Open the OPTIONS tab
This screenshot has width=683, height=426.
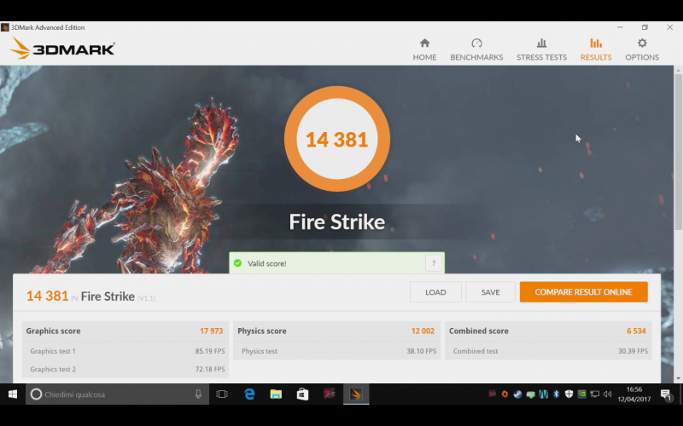point(642,49)
